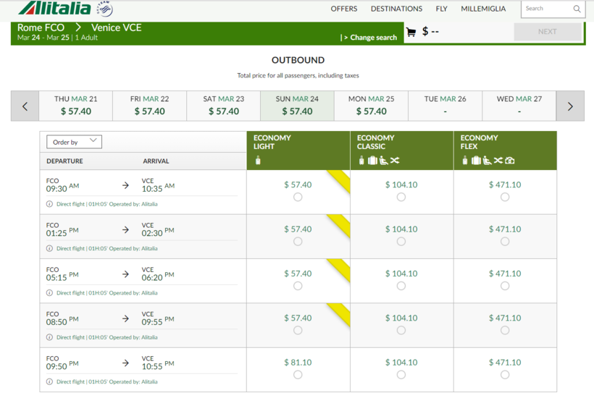Screen dimensions: 594x398
Task: Click info icon for 09:30 AM flight
Action: [x=49, y=204]
